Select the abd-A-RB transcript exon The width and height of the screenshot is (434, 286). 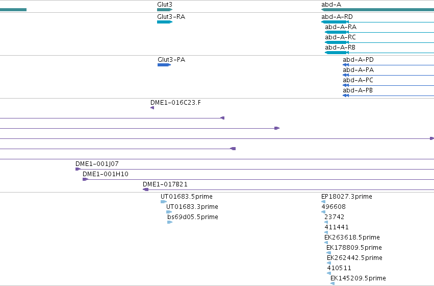336,53
